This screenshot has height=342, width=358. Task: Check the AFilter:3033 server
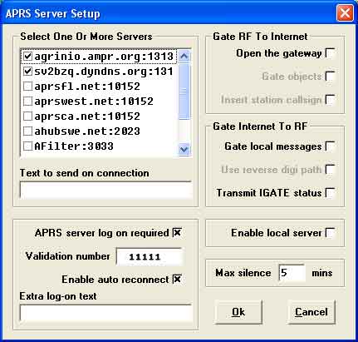click(27, 146)
